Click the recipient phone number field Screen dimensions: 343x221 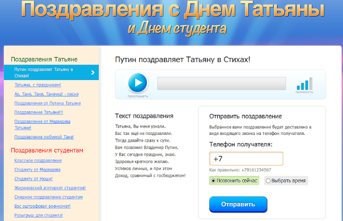pyautogui.click(x=246, y=159)
